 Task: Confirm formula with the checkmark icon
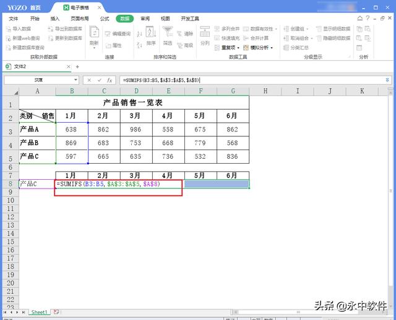coord(99,80)
